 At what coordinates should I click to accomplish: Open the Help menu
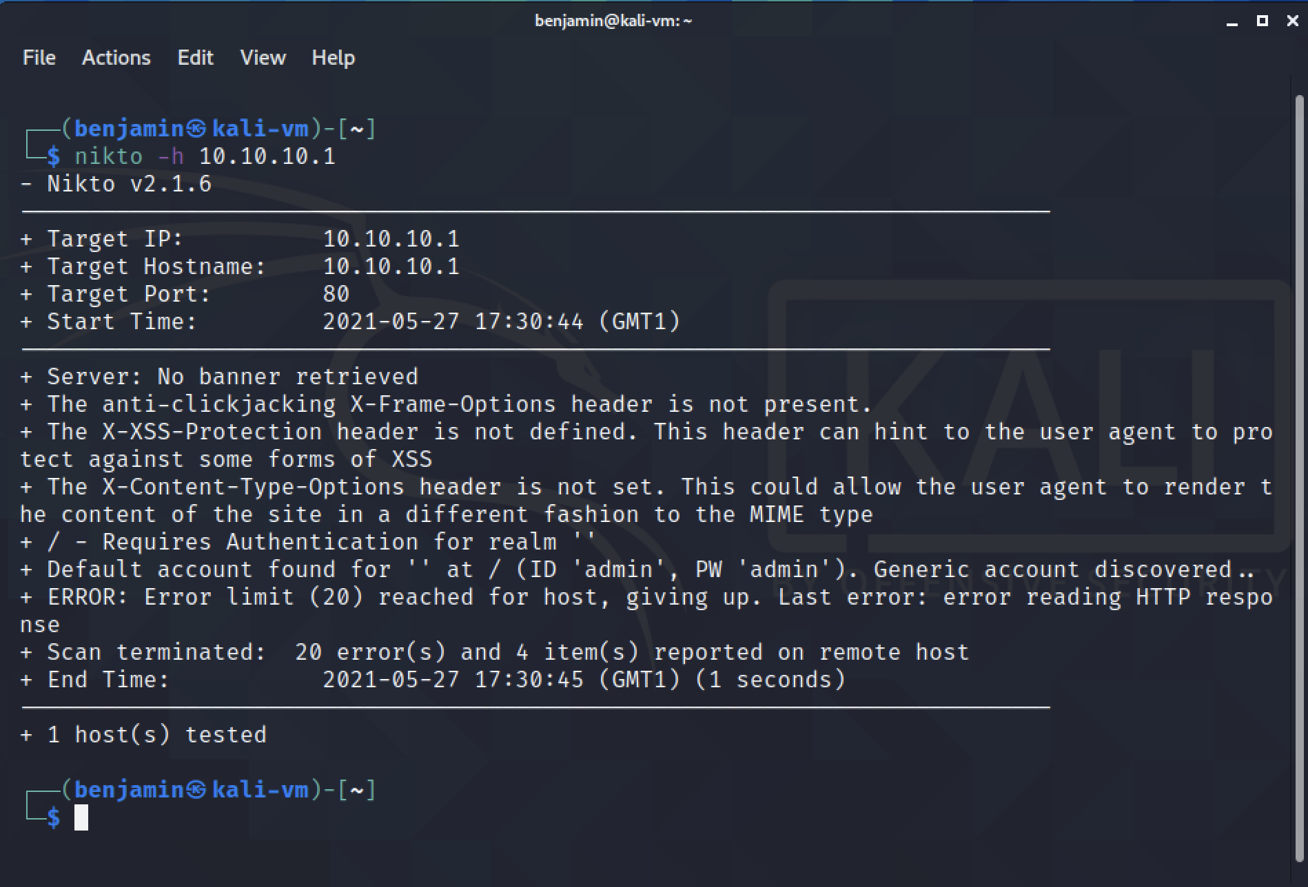coord(333,58)
